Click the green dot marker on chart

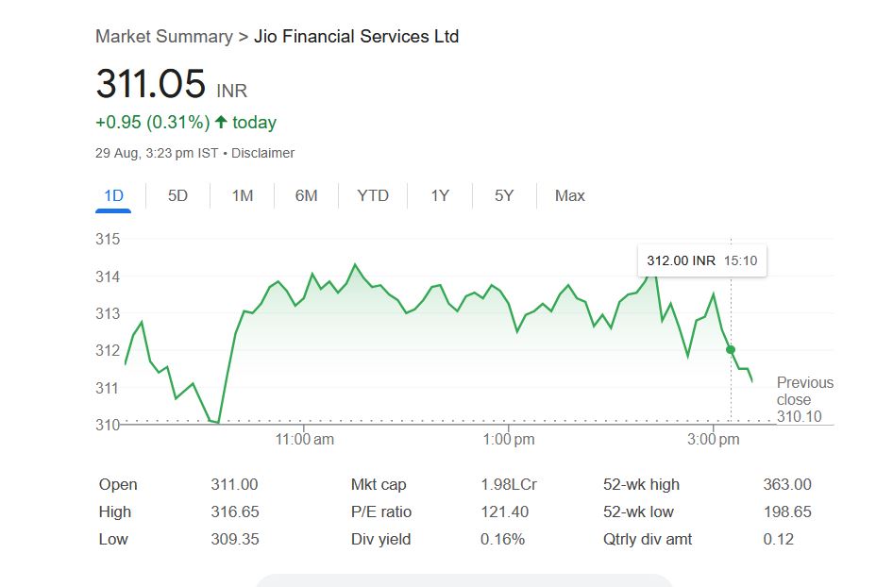pos(731,350)
